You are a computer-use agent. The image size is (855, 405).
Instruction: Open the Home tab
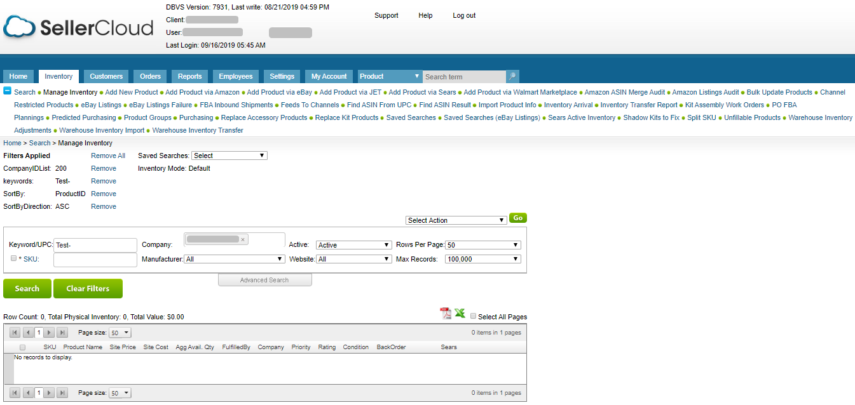18,76
